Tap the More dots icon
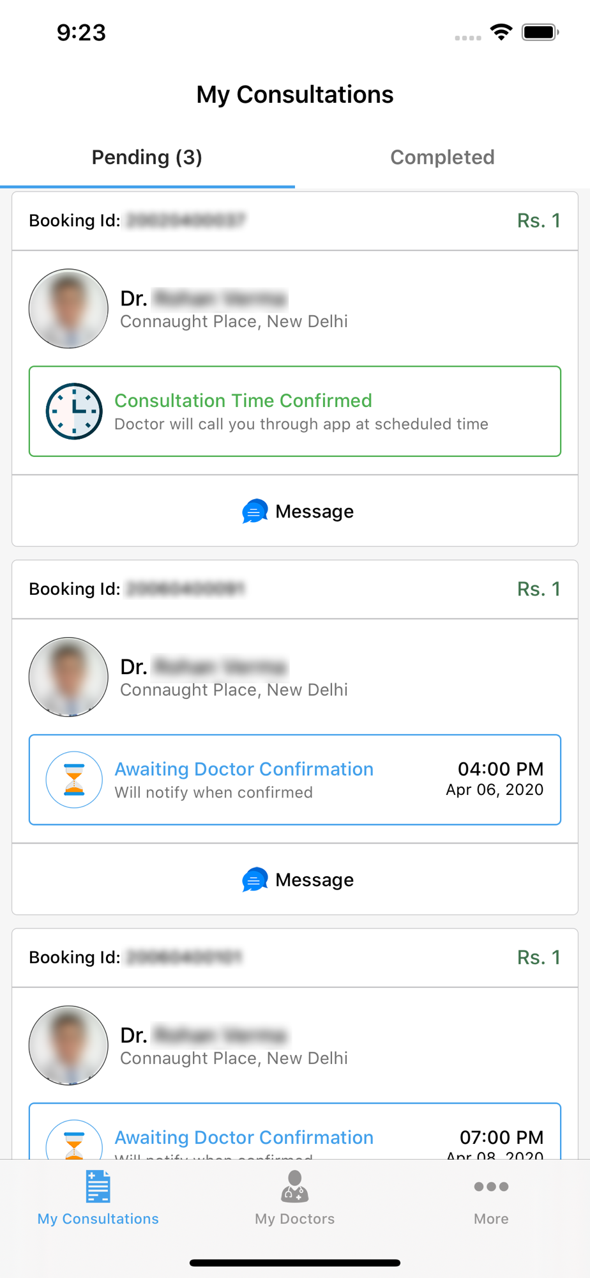This screenshot has width=590, height=1278. click(491, 1187)
